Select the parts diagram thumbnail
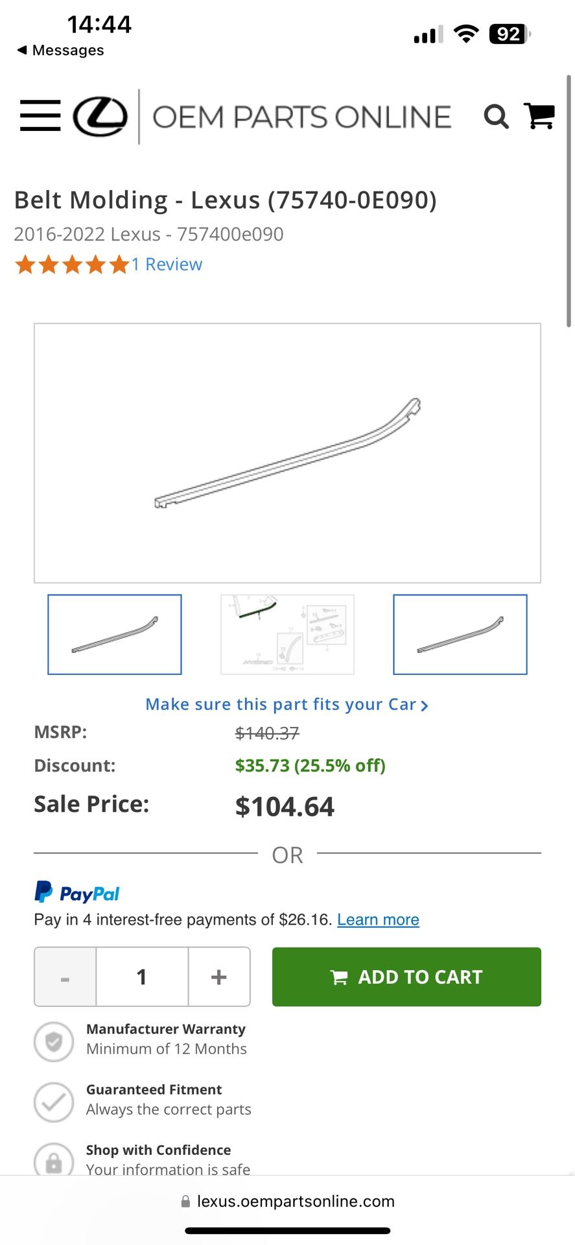The height and width of the screenshot is (1245, 575). [287, 635]
